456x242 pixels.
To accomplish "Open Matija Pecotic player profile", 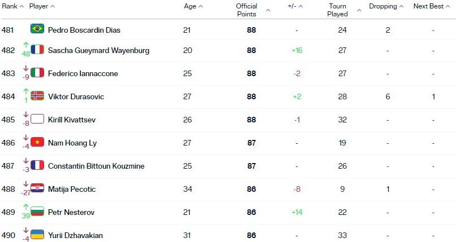I will pos(72,189).
